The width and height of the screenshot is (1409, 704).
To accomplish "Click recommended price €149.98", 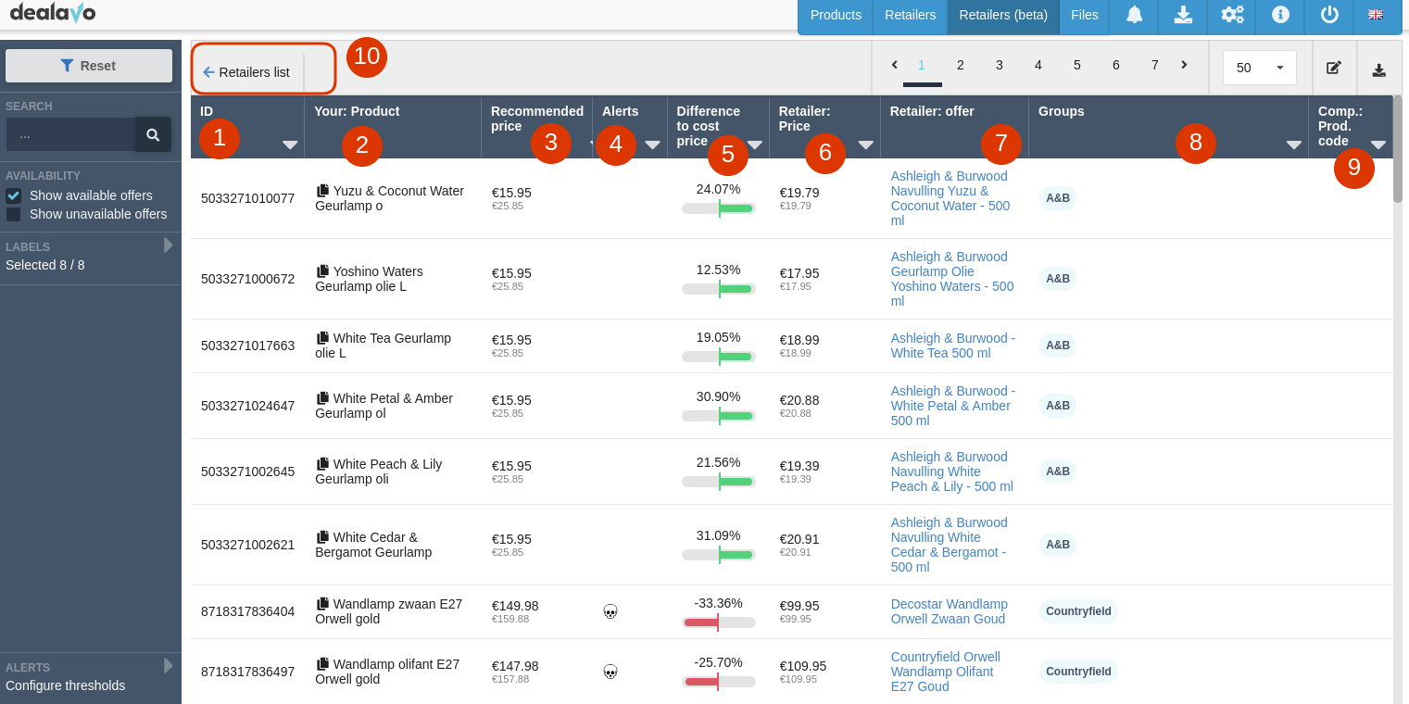I will point(515,606).
